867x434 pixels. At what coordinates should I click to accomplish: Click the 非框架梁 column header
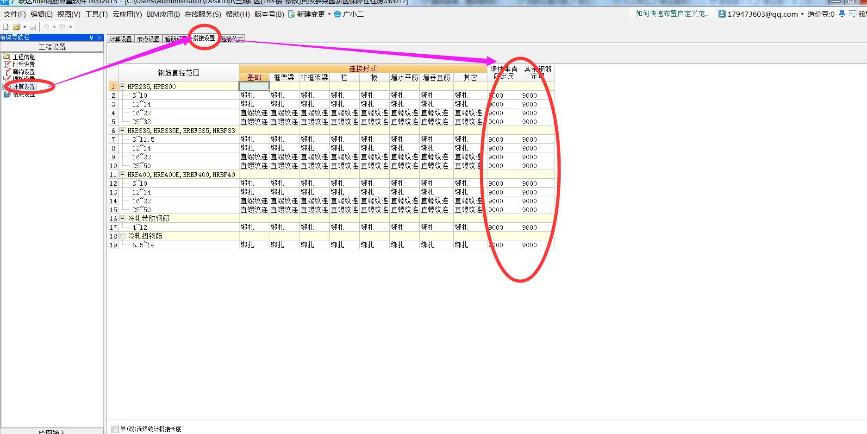click(314, 77)
